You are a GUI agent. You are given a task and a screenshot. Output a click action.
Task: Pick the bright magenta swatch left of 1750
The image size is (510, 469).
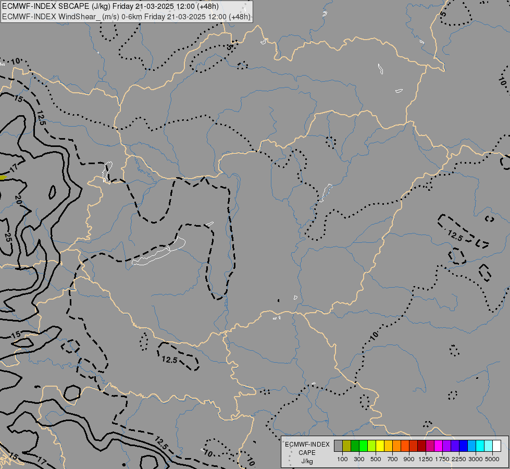point(439,446)
